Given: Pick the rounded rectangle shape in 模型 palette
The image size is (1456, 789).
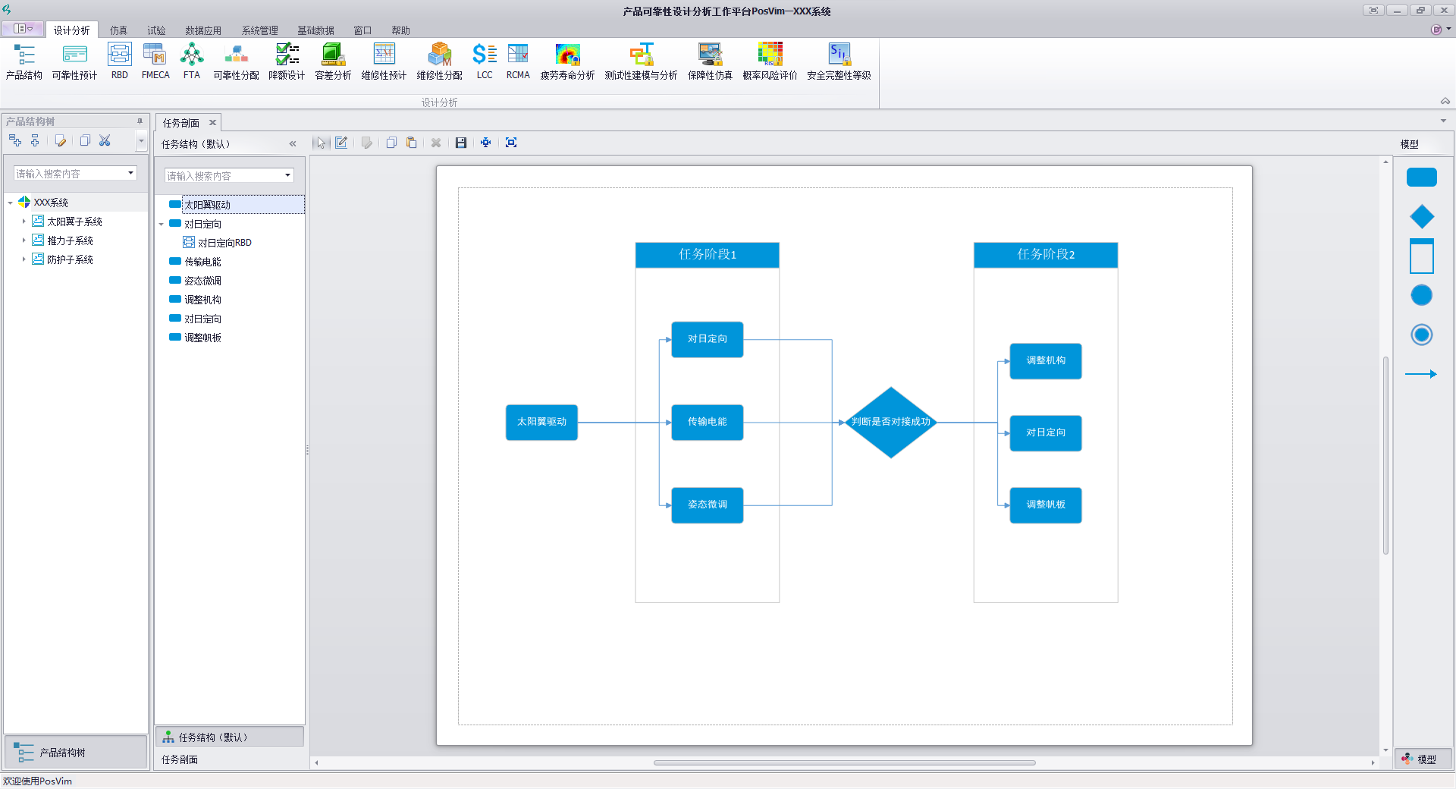Looking at the screenshot, I should pos(1421,177).
